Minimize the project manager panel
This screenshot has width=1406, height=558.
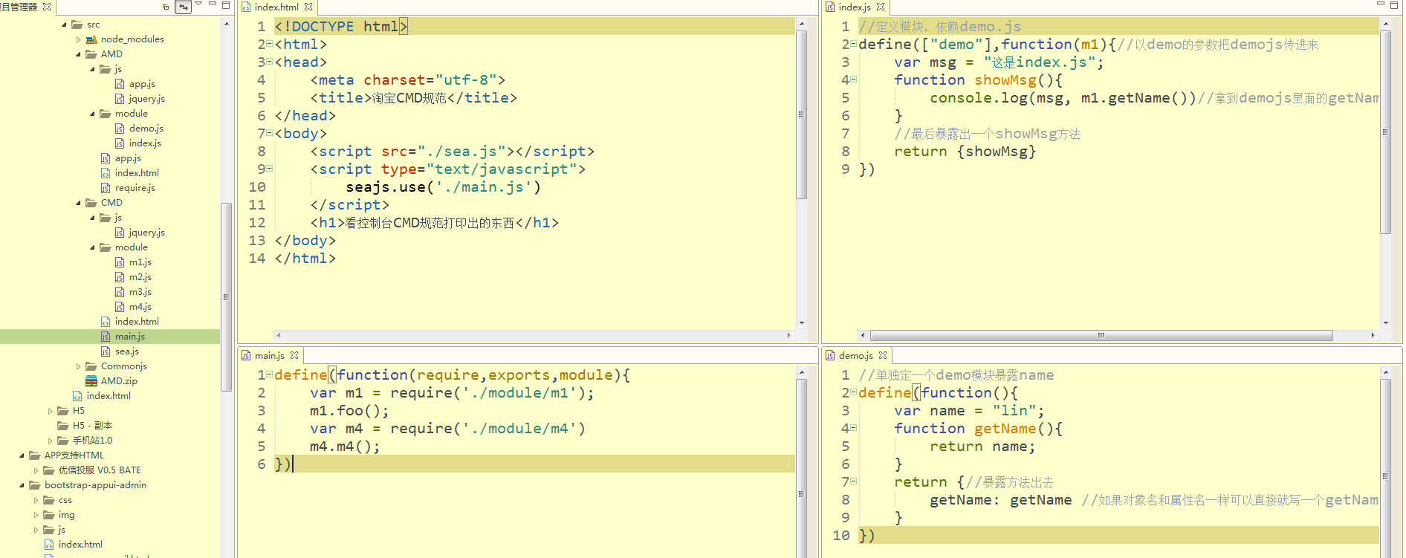[x=213, y=4]
